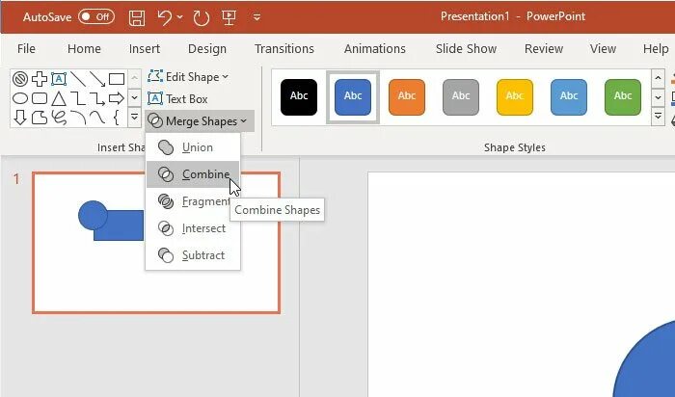Start slide show from beginning icon
The width and height of the screenshot is (675, 397).
pyautogui.click(x=229, y=17)
